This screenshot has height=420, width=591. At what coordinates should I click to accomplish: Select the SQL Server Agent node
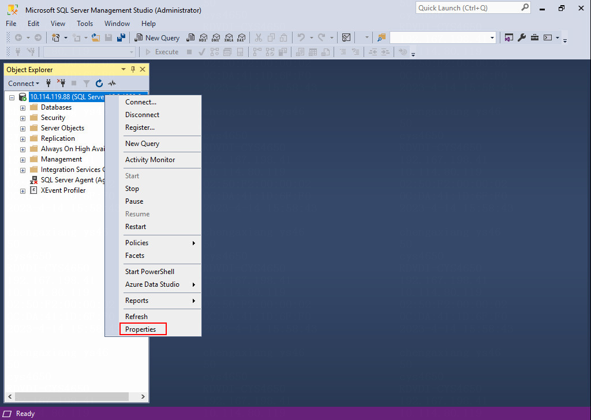pyautogui.click(x=72, y=180)
